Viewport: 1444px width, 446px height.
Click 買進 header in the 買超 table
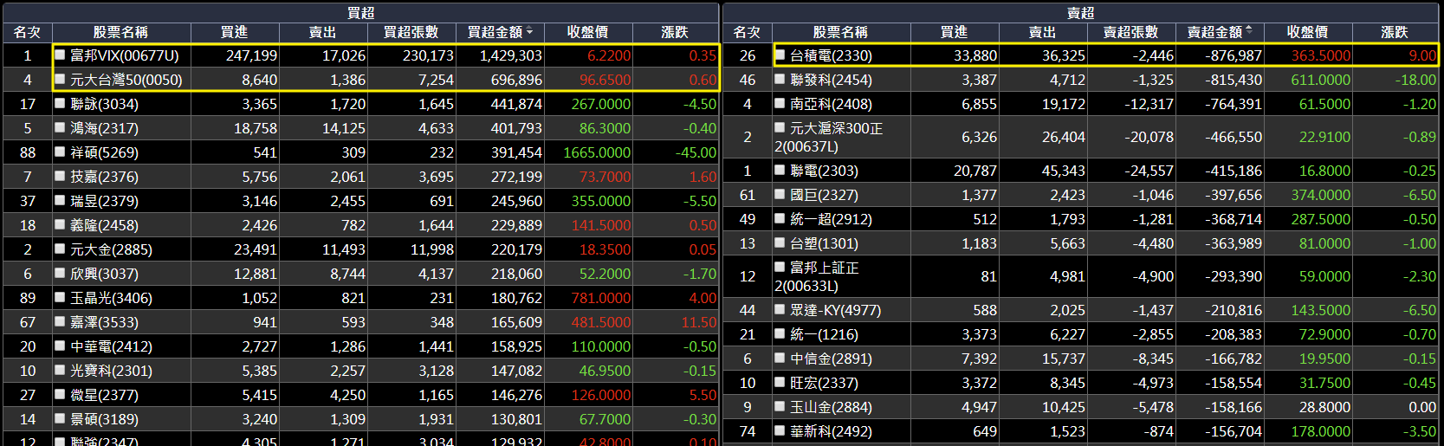click(234, 32)
